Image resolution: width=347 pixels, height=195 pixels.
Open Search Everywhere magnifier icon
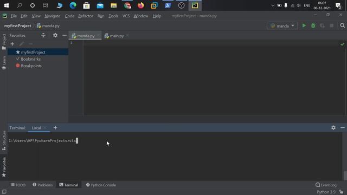point(342,25)
